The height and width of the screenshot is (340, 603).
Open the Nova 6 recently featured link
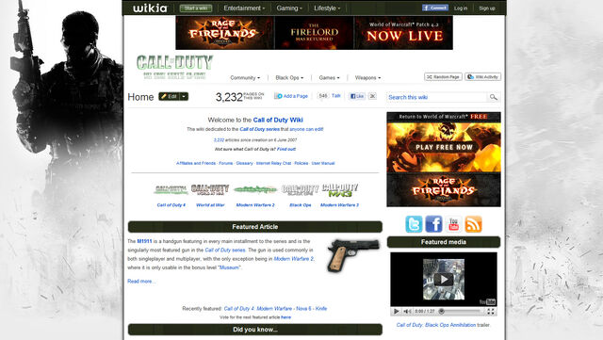coord(303,309)
